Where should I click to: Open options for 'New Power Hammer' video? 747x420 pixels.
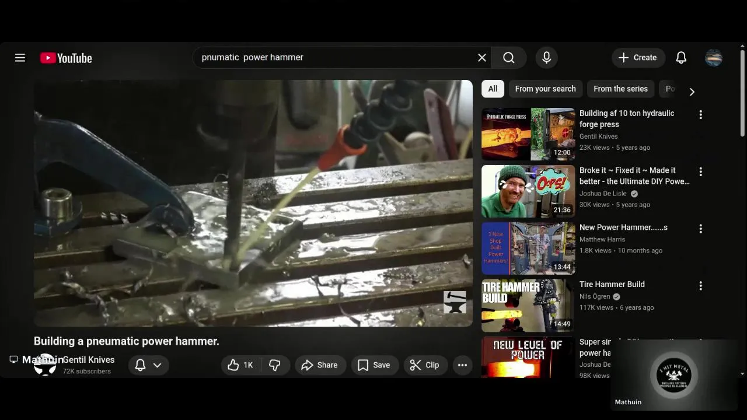pos(700,229)
